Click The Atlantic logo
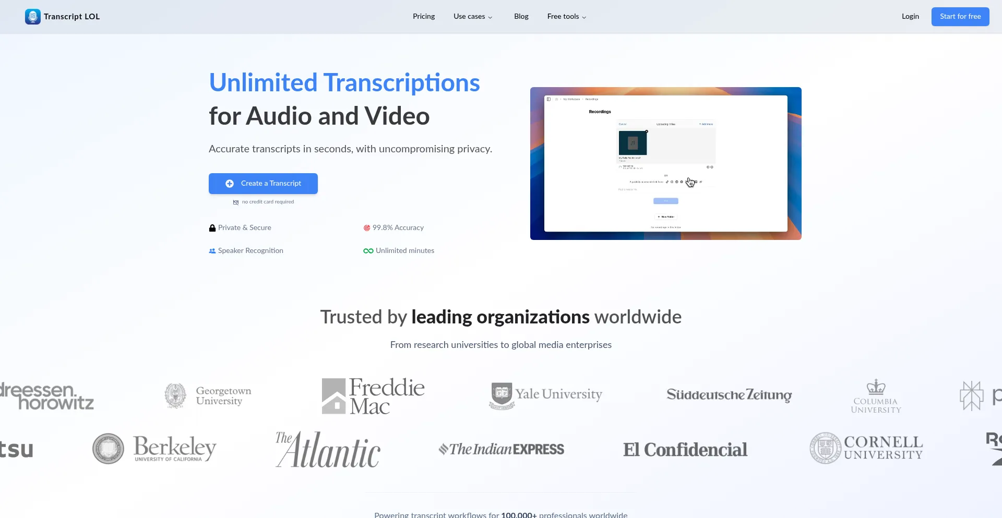Viewport: 1002px width, 518px height. [x=328, y=449]
